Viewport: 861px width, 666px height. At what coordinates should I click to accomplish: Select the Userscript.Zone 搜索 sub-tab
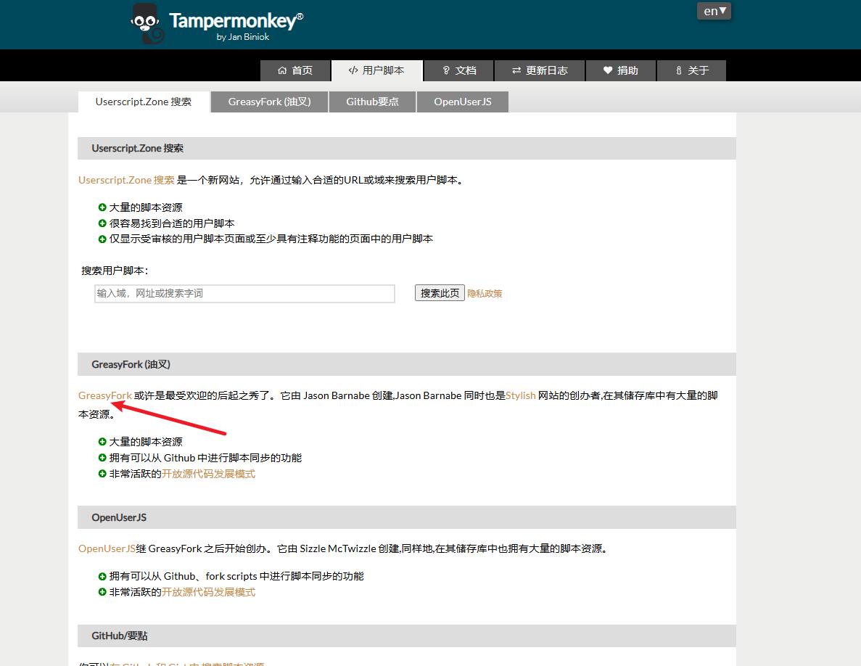(x=144, y=102)
